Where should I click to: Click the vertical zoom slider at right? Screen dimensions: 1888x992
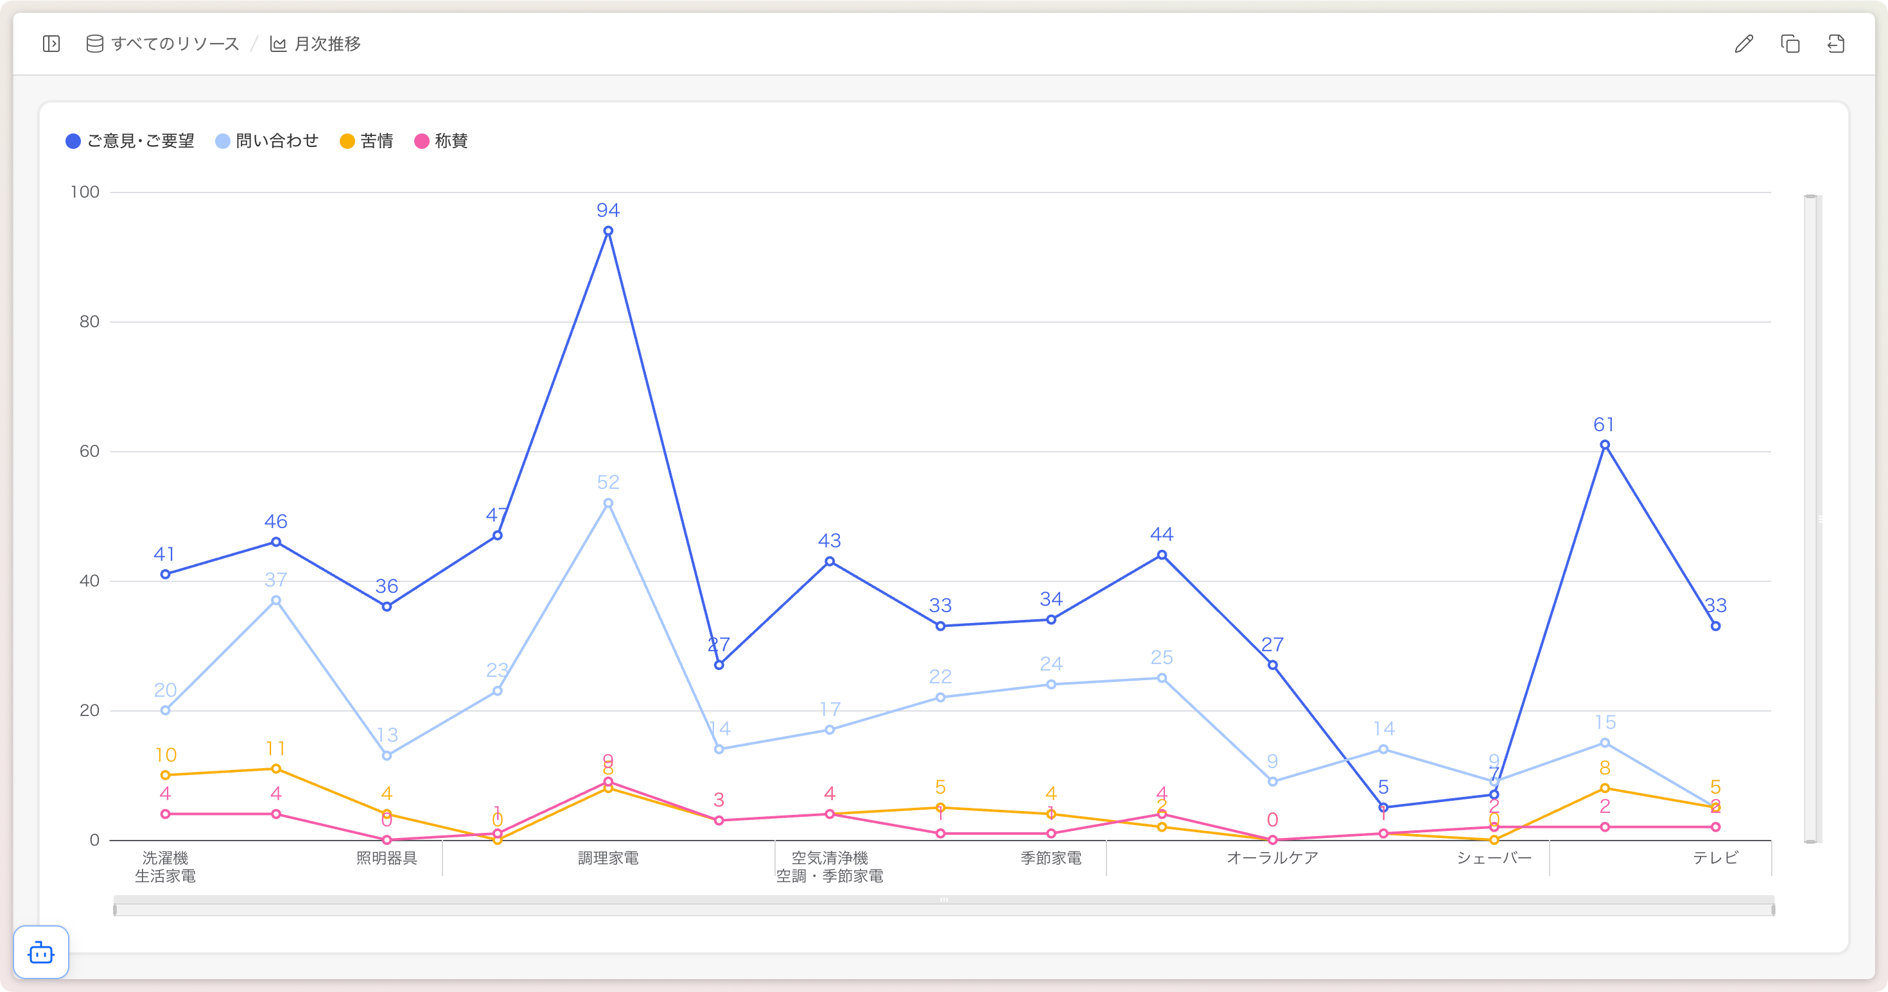(x=1810, y=518)
